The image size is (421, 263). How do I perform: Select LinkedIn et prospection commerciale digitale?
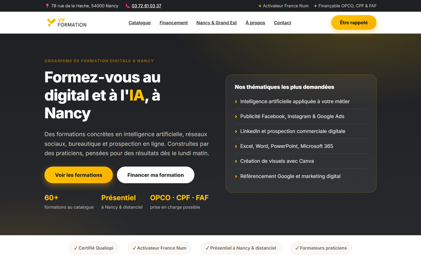pos(301,131)
